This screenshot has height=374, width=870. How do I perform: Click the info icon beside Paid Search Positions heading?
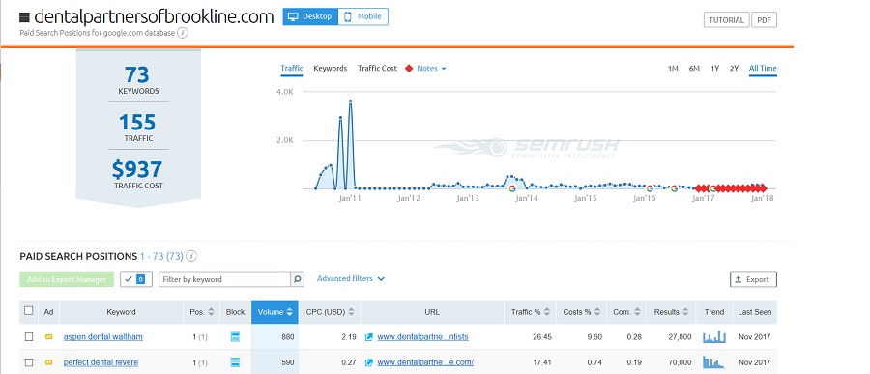coord(192,256)
